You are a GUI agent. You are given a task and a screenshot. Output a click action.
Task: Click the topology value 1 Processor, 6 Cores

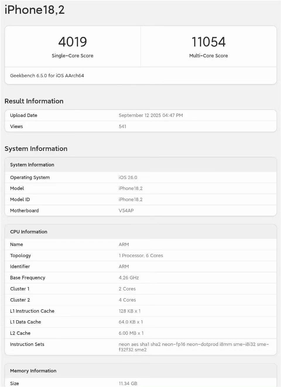pos(141,255)
